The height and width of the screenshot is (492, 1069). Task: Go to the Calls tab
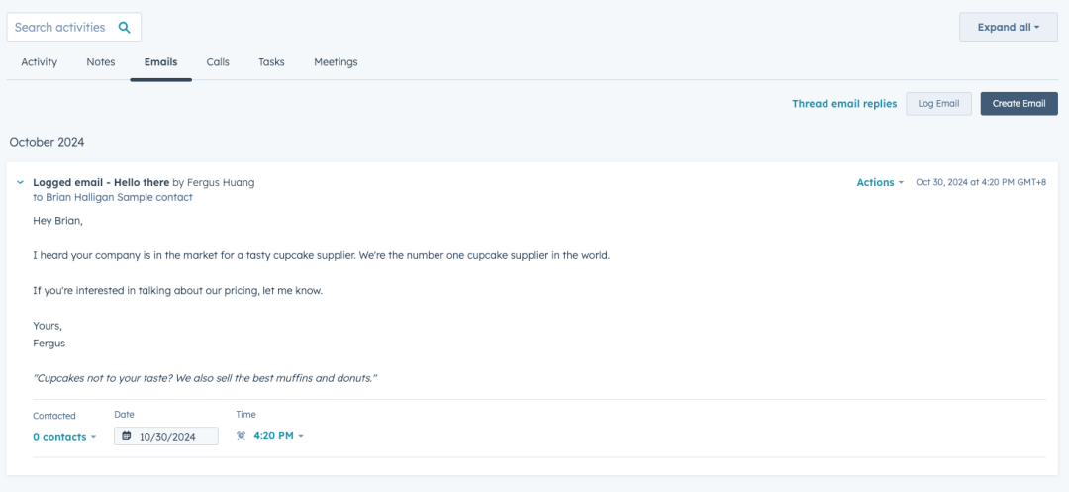point(218,62)
